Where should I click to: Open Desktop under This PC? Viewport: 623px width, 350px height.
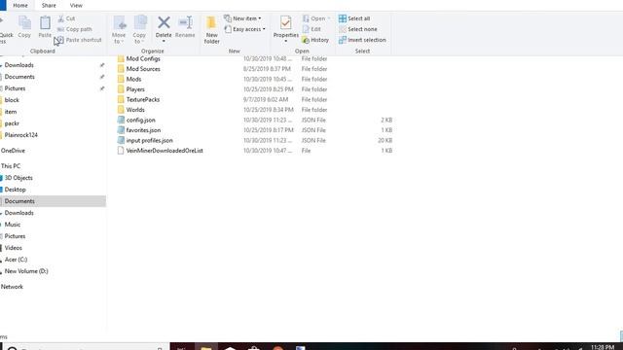[16, 190]
